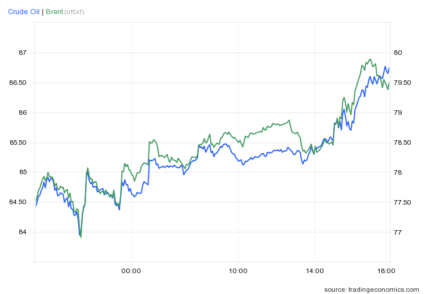Click the green Brent line's highest peak

(370, 59)
